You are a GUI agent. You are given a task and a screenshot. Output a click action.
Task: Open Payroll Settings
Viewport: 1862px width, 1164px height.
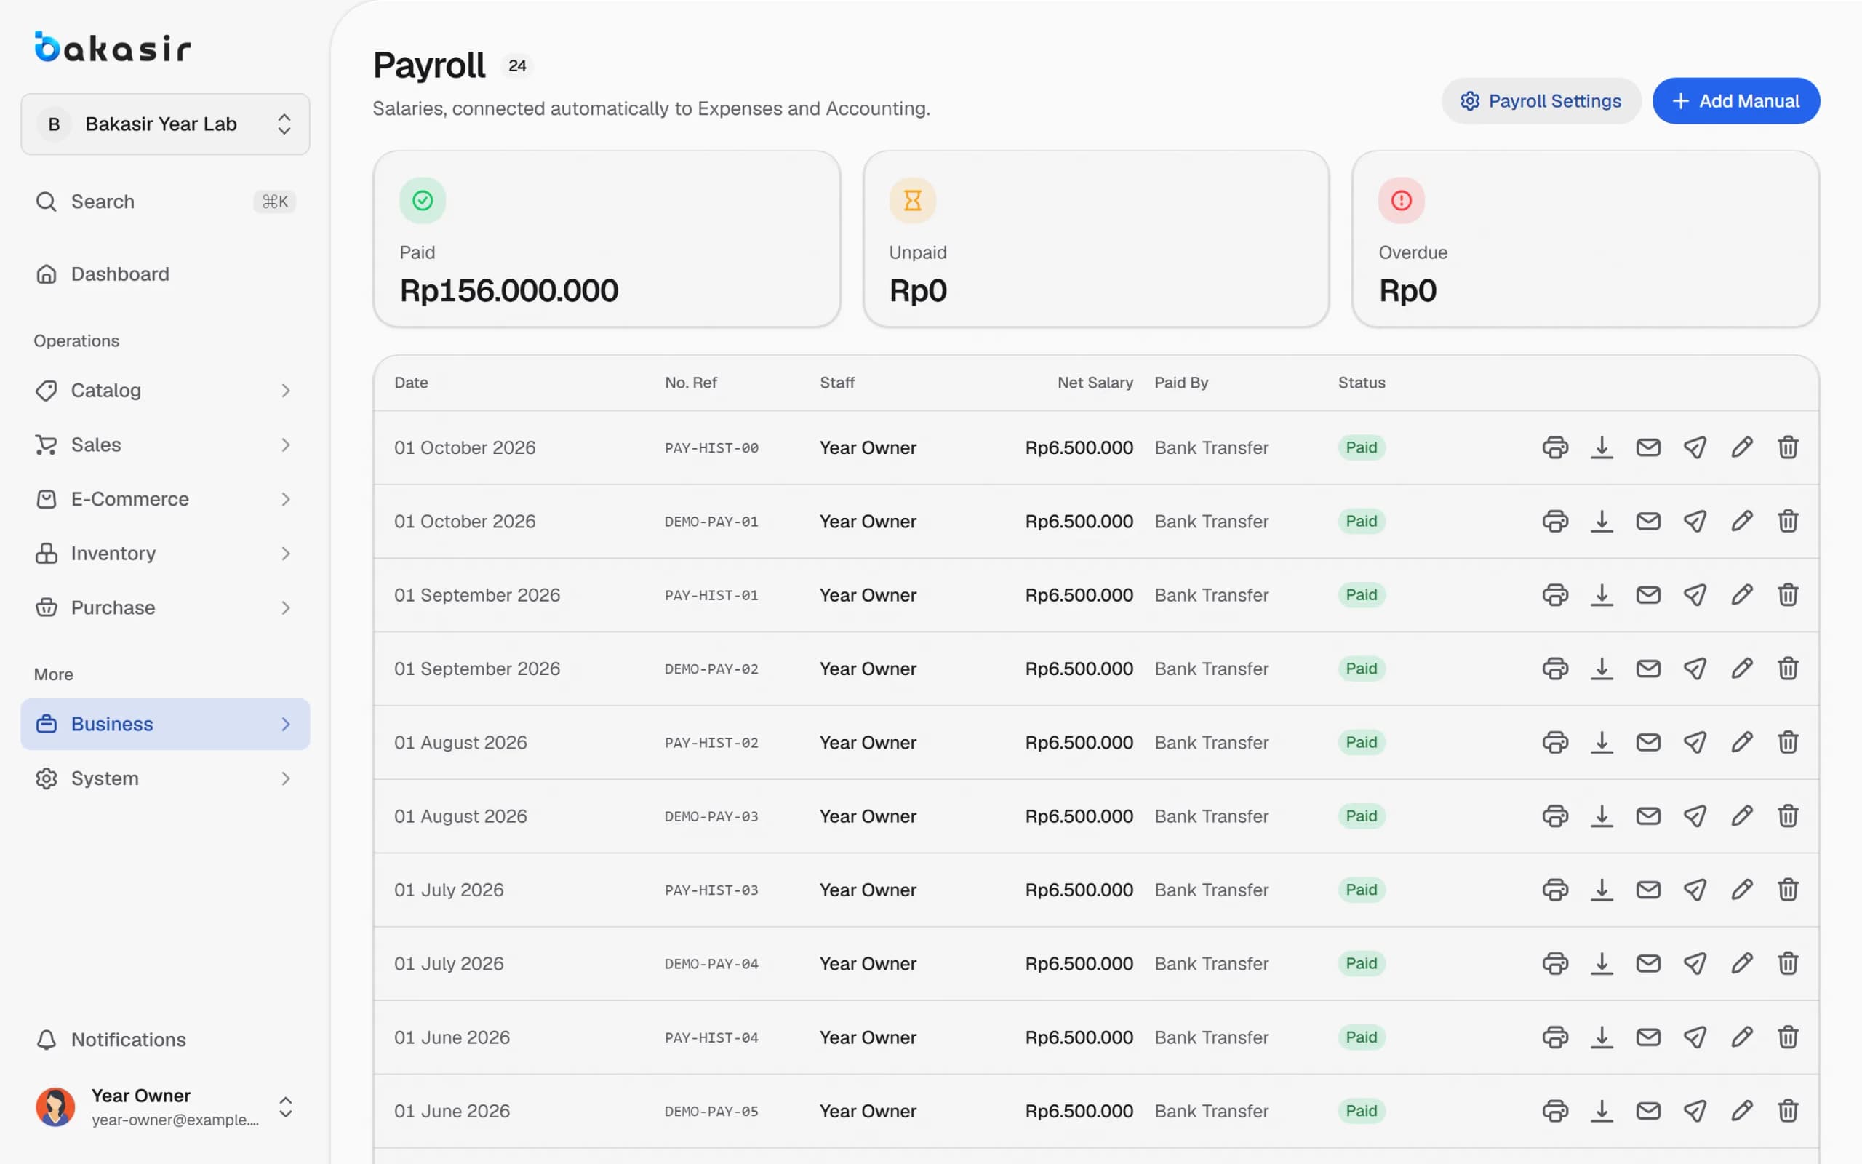pyautogui.click(x=1541, y=101)
